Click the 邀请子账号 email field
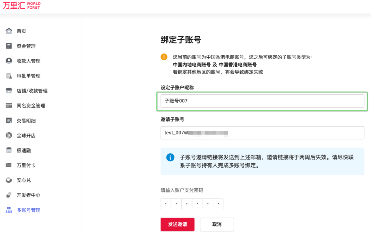The image size is (371, 236). coord(262,133)
